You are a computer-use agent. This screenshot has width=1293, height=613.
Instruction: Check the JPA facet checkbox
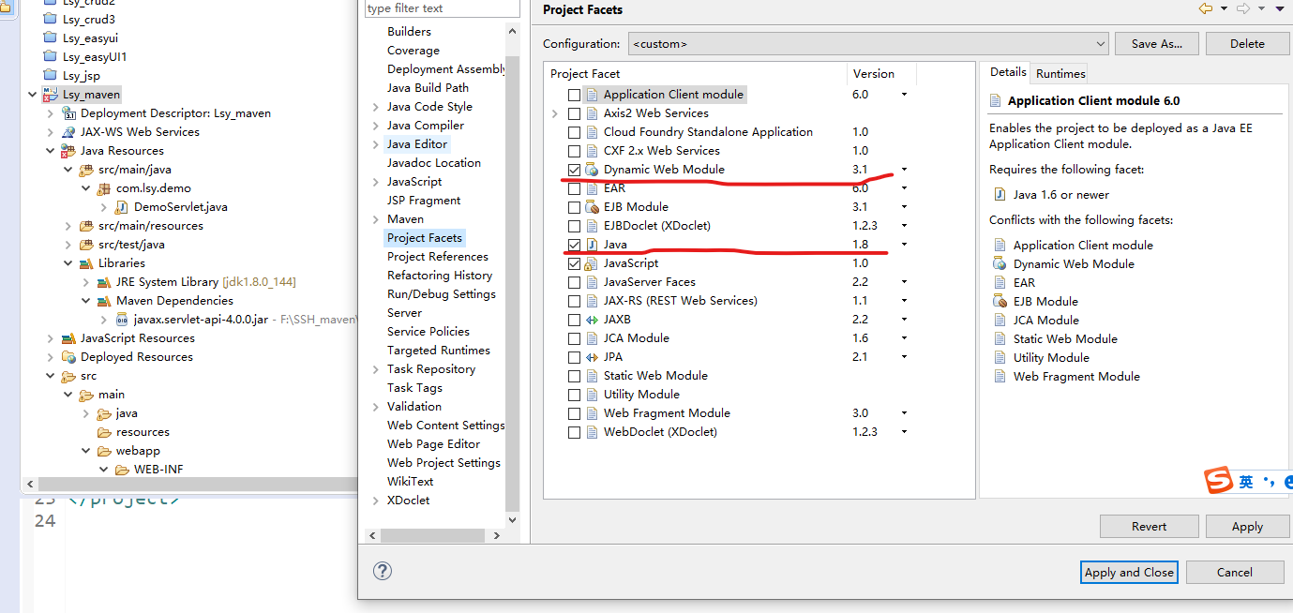click(574, 357)
